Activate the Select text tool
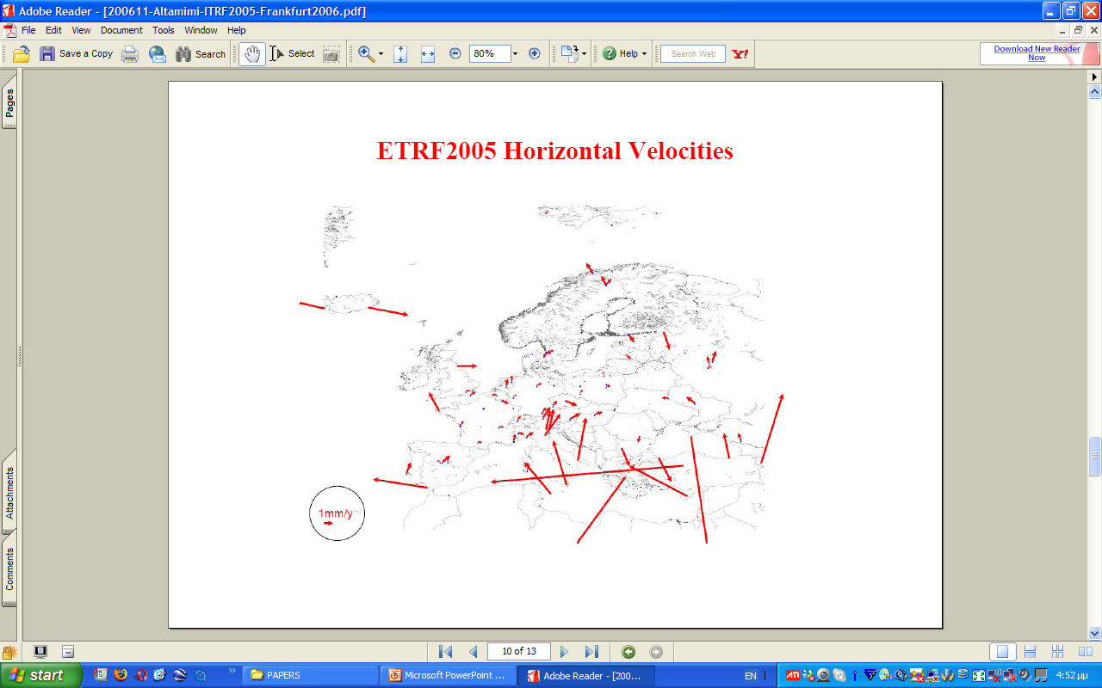1102x688 pixels. coord(293,53)
